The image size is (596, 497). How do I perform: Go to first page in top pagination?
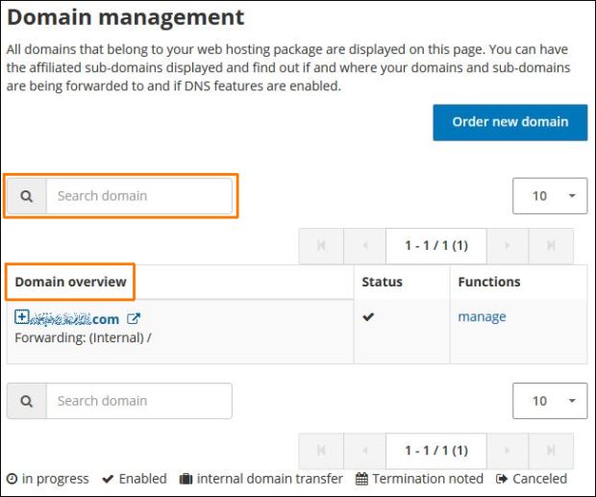(x=321, y=246)
